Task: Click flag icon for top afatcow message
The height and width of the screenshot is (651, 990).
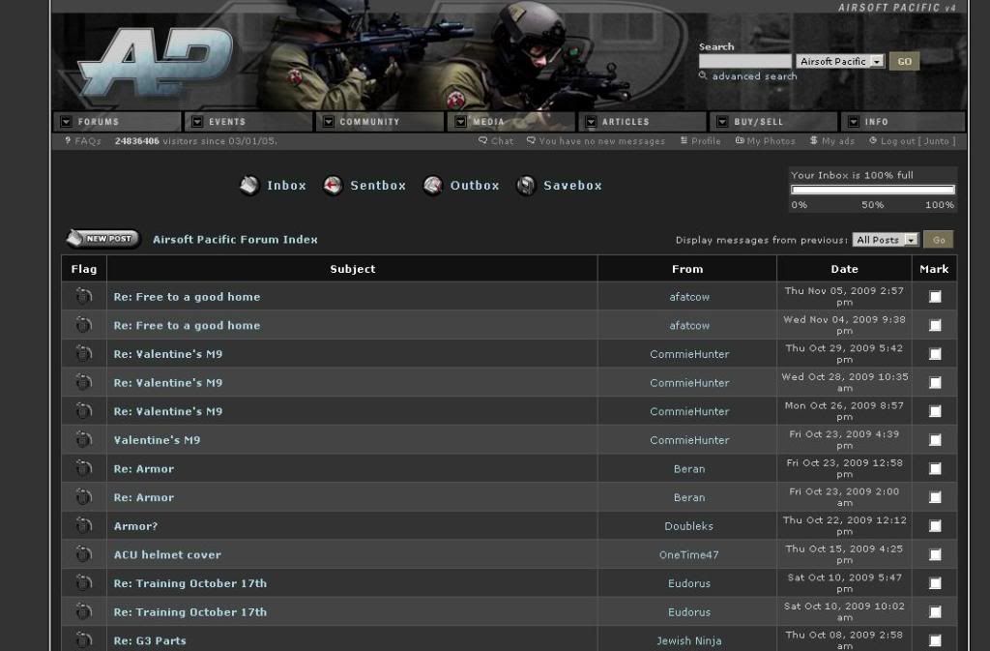Action: point(84,295)
